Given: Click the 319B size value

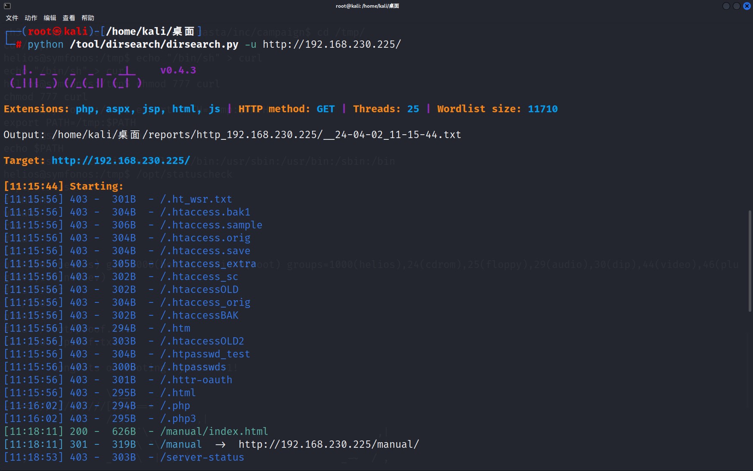Looking at the screenshot, I should (124, 444).
